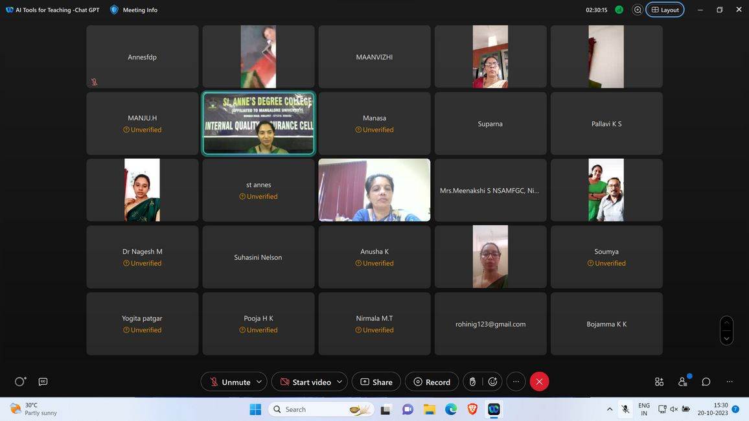Open the Participants panel
The width and height of the screenshot is (749, 421).
point(682,381)
